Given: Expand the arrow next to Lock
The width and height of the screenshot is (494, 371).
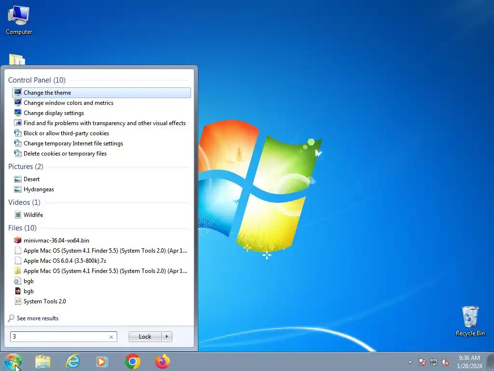Looking at the screenshot, I should click(x=166, y=337).
